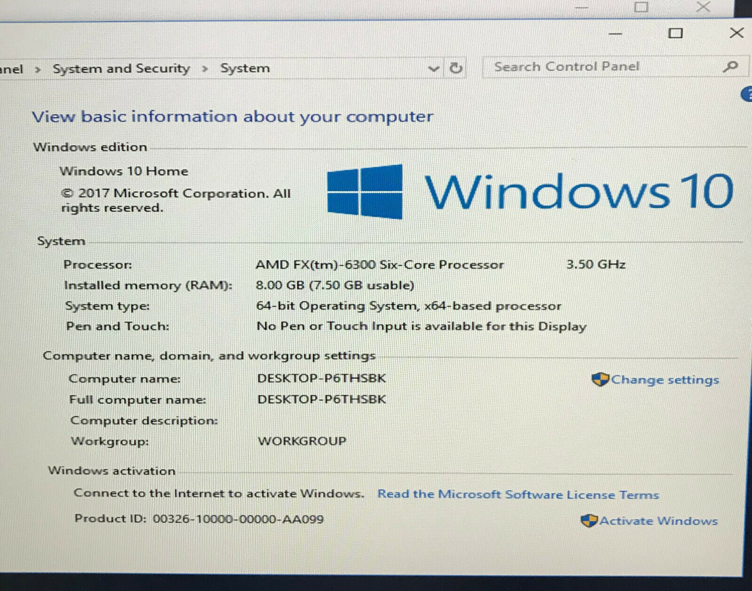
Task: Click the '3.50 GHz' value
Action: pos(596,264)
